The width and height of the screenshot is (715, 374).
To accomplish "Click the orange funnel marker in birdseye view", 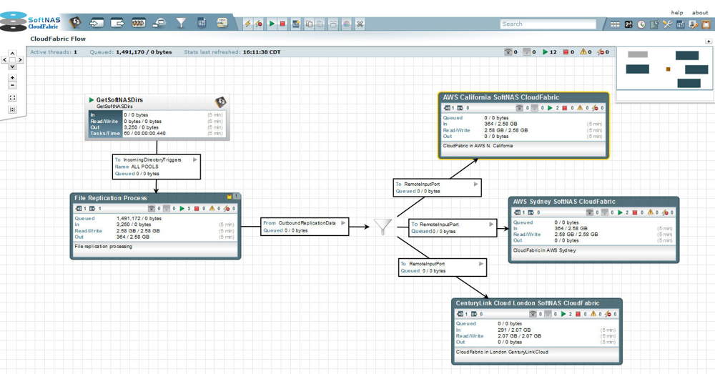I will pyautogui.click(x=668, y=69).
